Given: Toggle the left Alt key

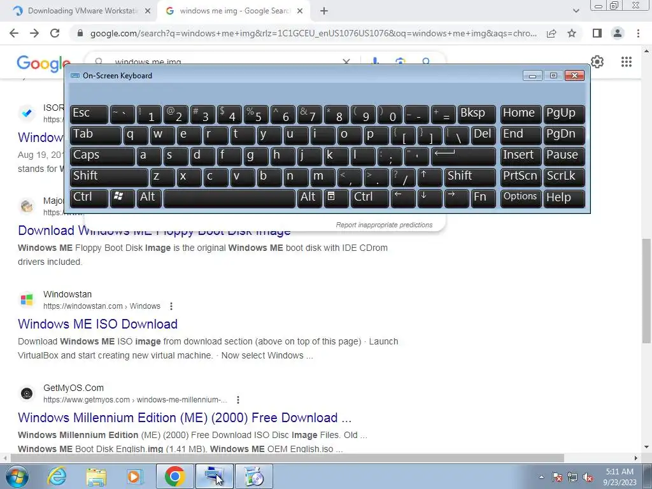Looking at the screenshot, I should point(149,197).
